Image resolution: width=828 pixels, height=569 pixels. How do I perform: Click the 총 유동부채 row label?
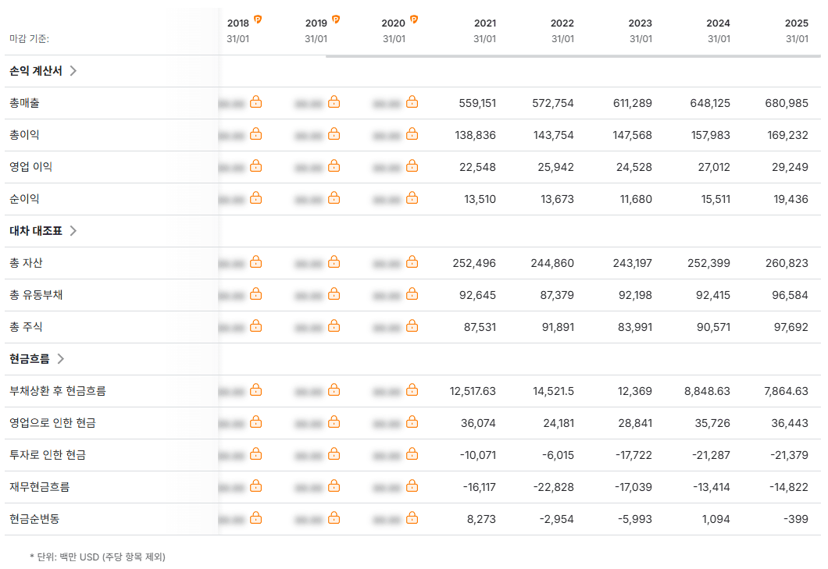point(36,294)
